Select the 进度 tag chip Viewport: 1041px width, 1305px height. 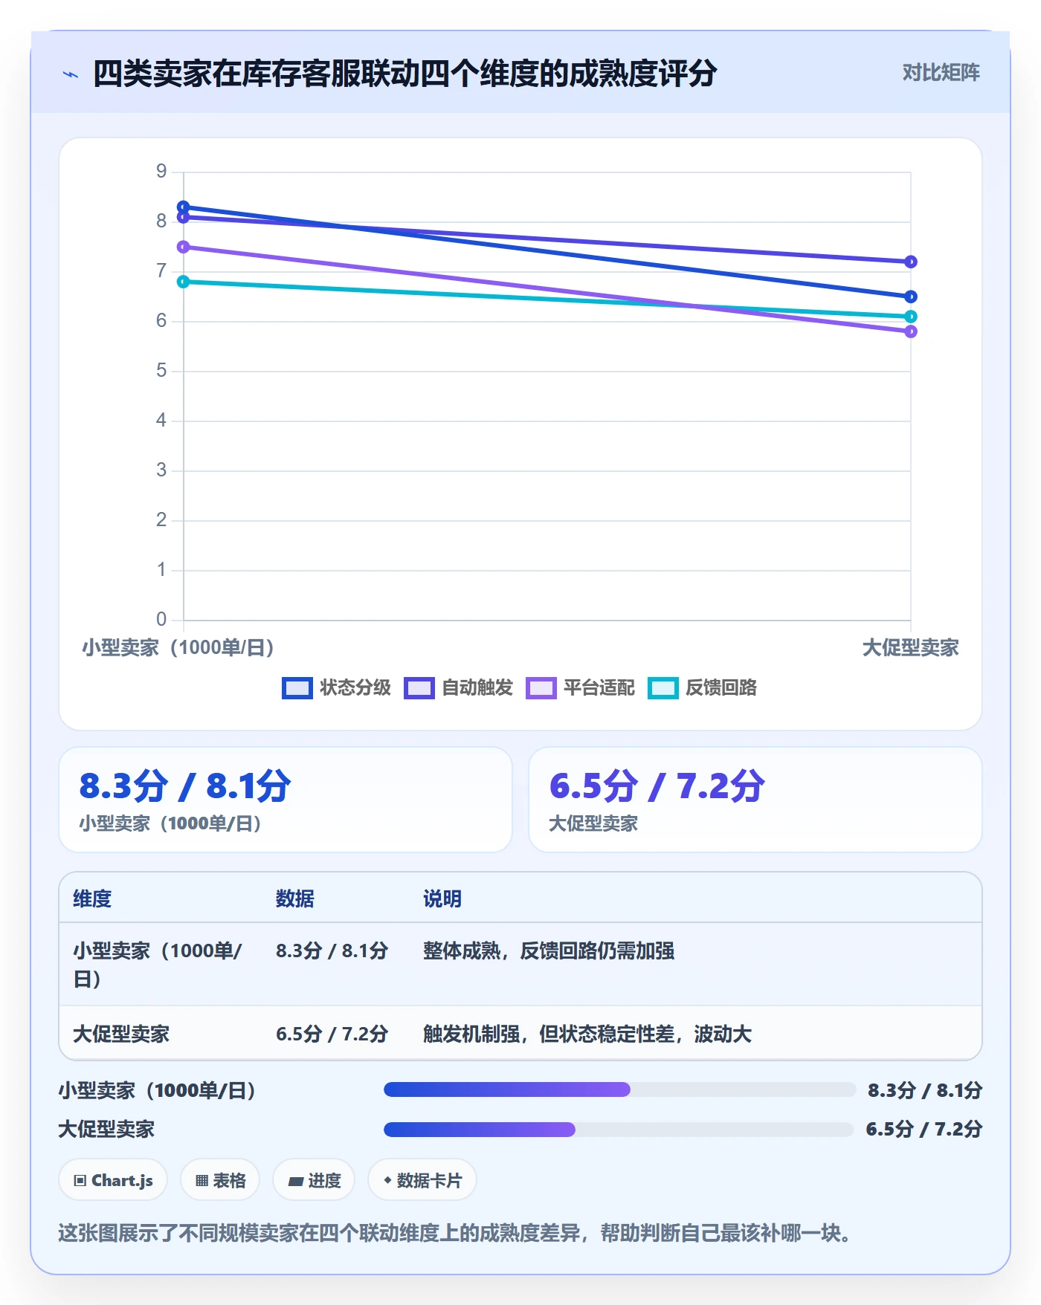[314, 1180]
